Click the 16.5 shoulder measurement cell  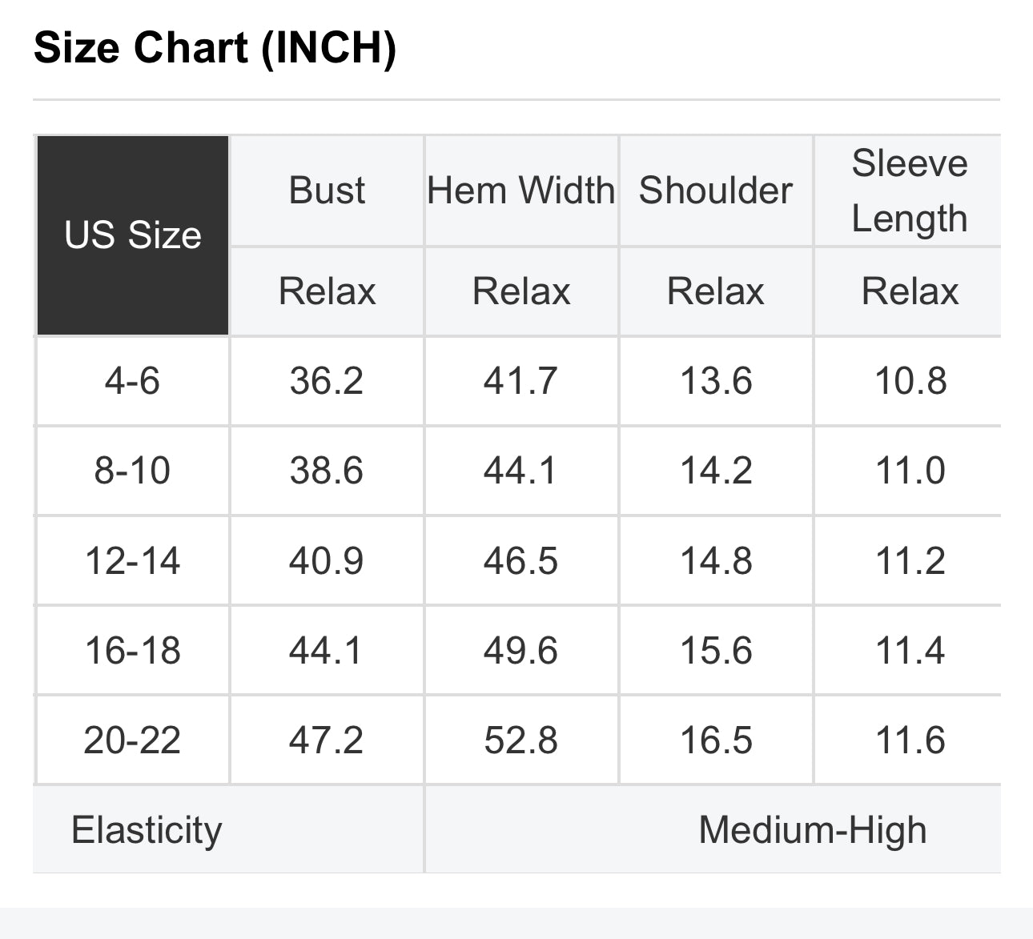click(716, 740)
